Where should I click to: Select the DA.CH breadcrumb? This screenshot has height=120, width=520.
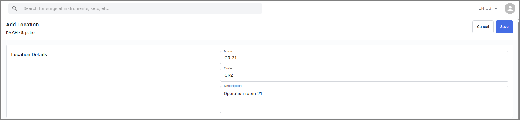pyautogui.click(x=12, y=33)
